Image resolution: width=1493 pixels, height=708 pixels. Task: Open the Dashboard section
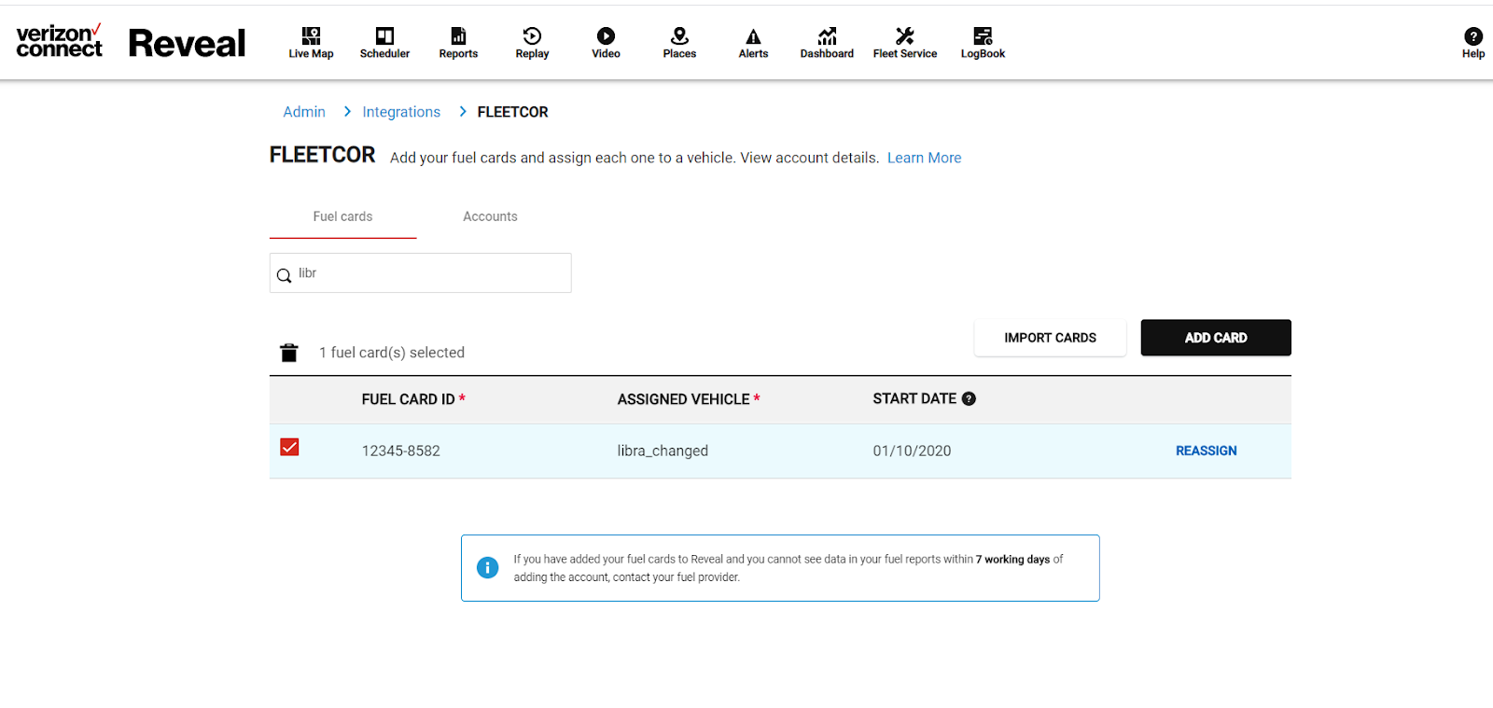click(x=827, y=43)
